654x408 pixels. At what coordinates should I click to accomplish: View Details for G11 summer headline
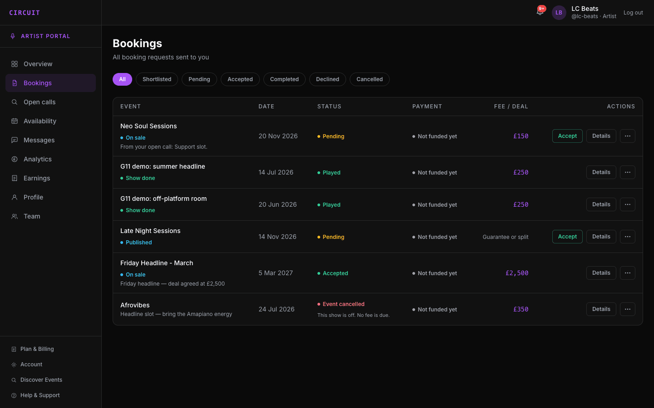601,172
